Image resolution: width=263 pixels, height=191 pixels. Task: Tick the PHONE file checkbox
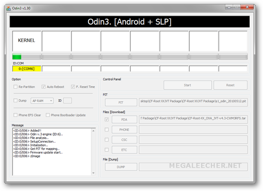[x=106, y=129]
